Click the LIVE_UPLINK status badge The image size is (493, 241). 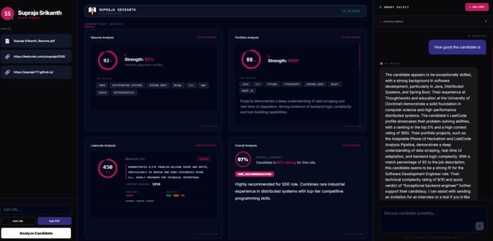point(352,11)
